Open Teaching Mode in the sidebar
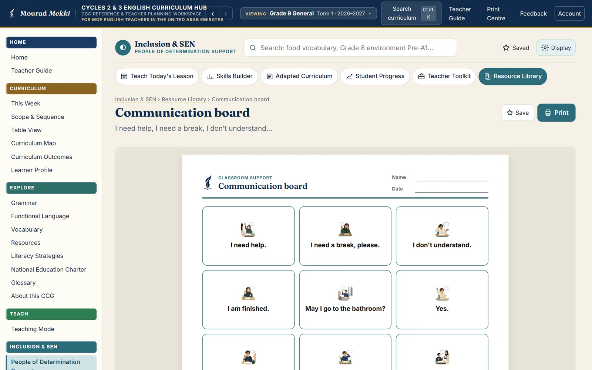The image size is (592, 370). [33, 329]
